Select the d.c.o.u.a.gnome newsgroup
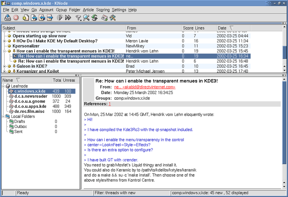The height and width of the screenshot is (197, 288). tap(30, 101)
